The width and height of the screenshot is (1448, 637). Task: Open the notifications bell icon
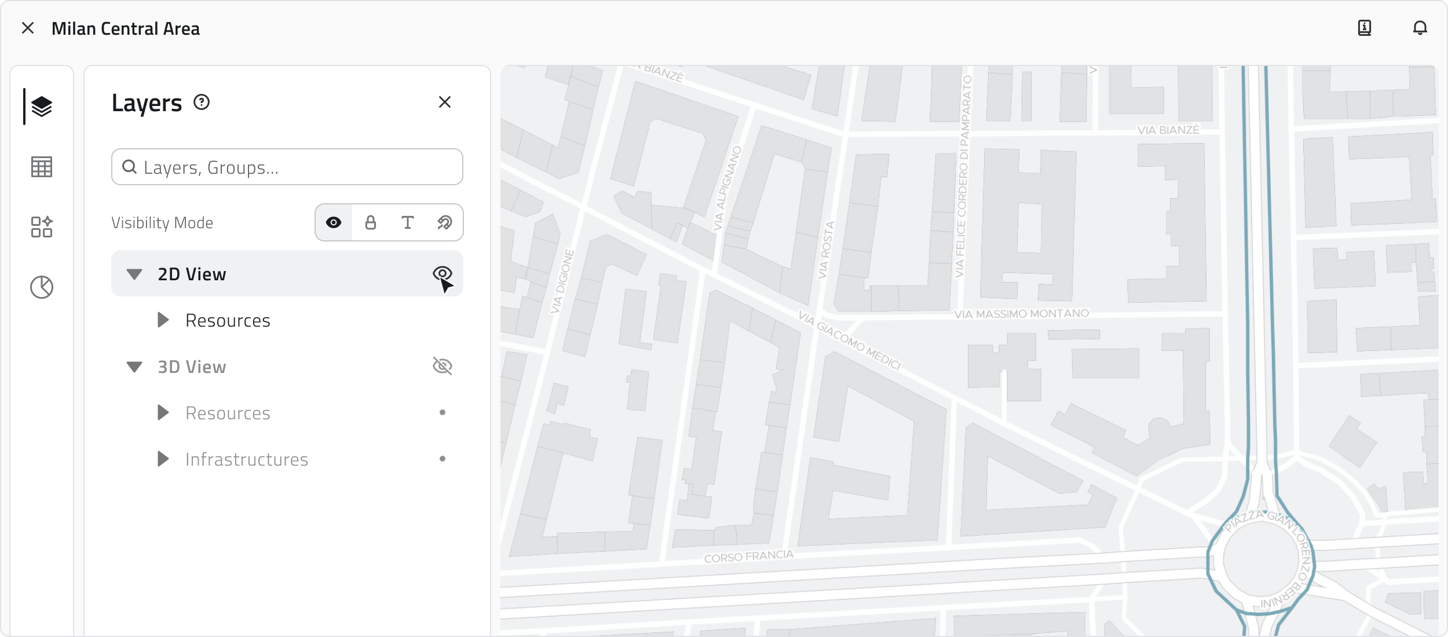(1420, 28)
